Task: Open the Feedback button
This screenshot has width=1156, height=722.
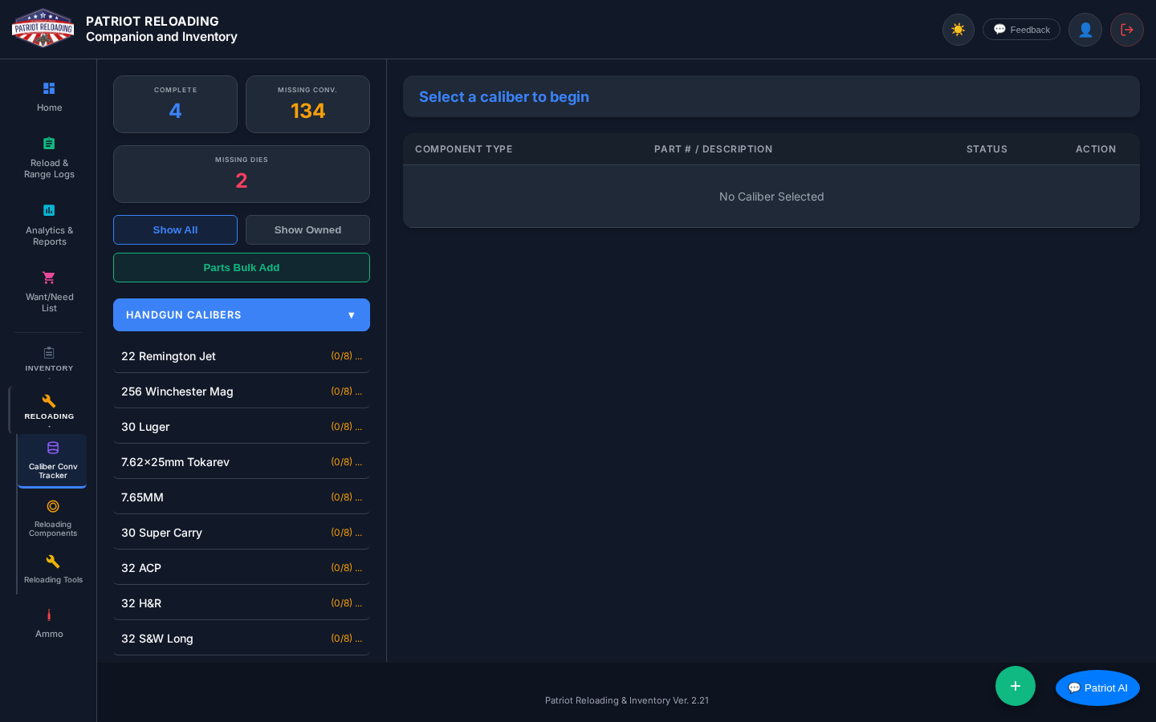Action: pos(1021,30)
